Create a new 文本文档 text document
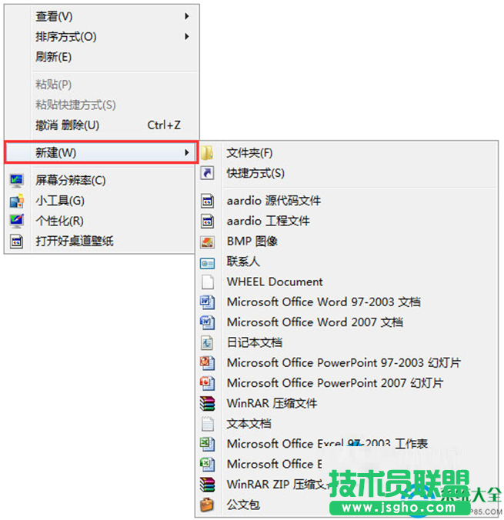The width and height of the screenshot is (504, 520). (x=249, y=424)
